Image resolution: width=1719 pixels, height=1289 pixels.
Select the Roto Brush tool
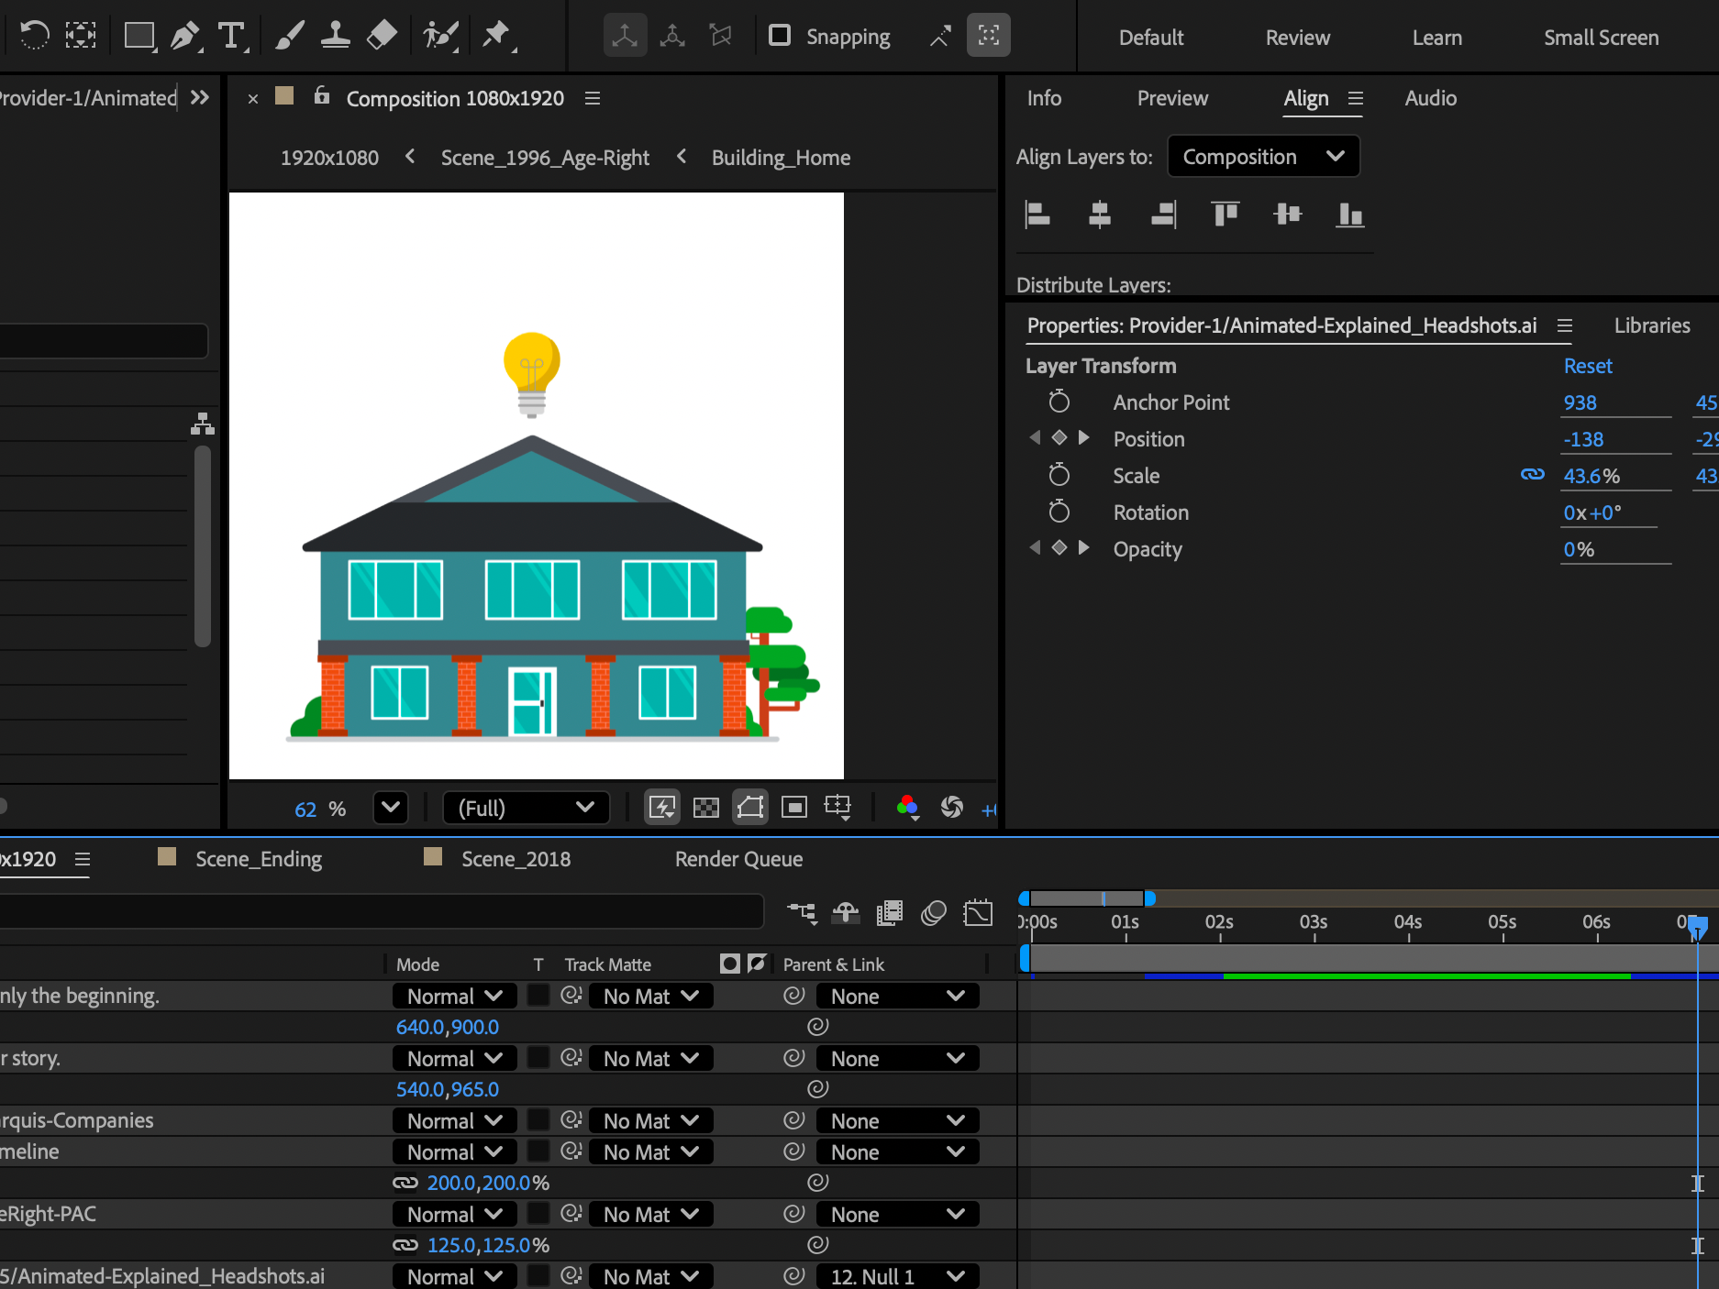point(439,36)
